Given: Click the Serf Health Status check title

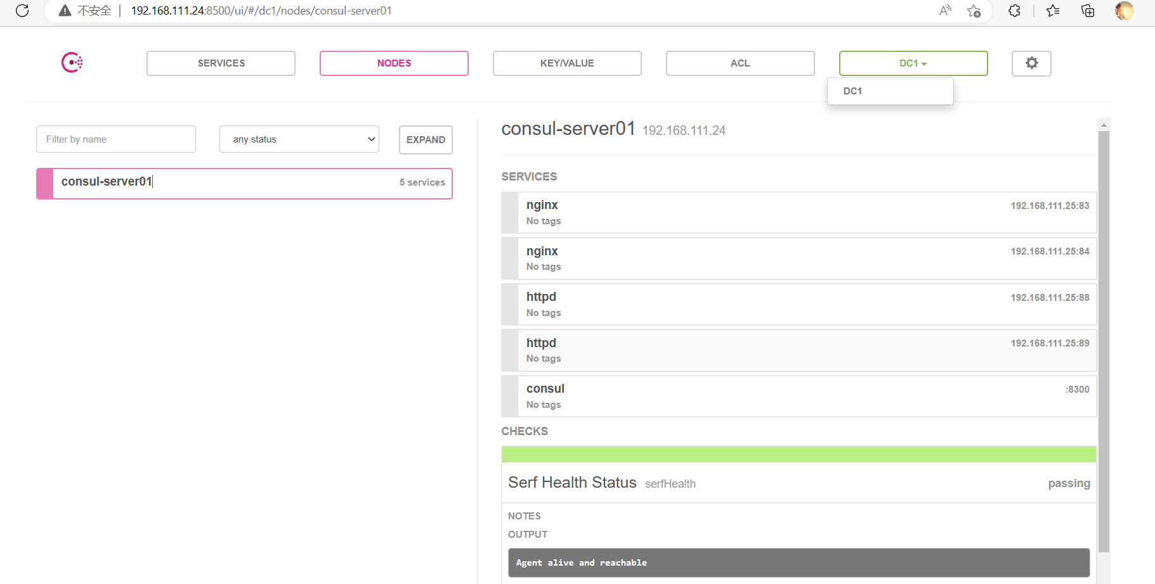Looking at the screenshot, I should point(572,483).
